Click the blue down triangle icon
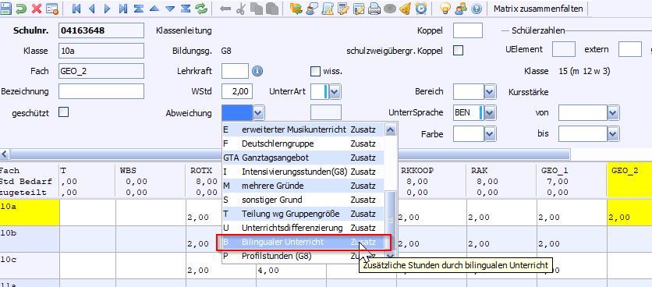 (170, 9)
